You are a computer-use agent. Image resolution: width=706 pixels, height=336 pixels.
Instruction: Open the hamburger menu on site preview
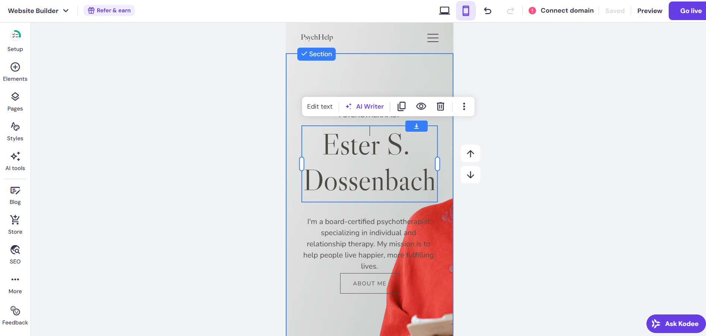click(433, 38)
